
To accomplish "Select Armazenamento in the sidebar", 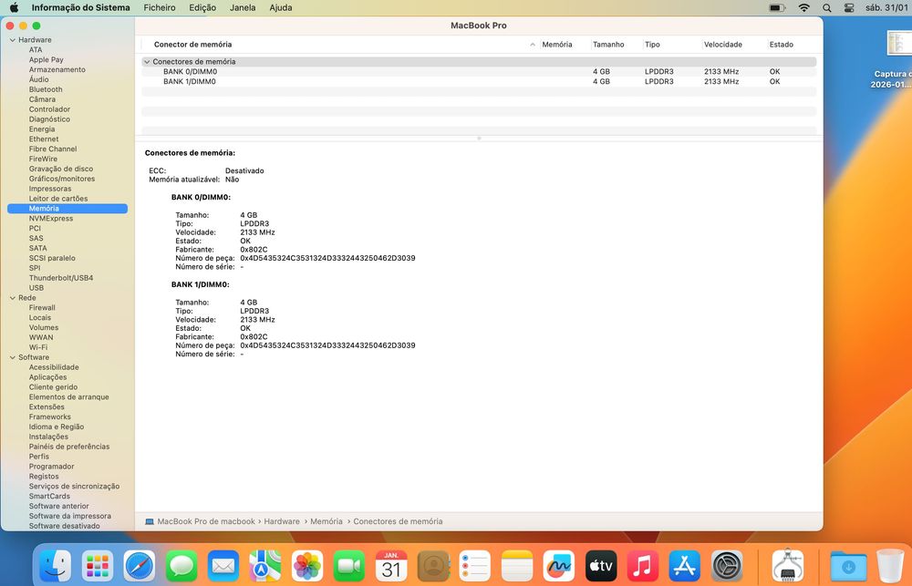I will (57, 70).
